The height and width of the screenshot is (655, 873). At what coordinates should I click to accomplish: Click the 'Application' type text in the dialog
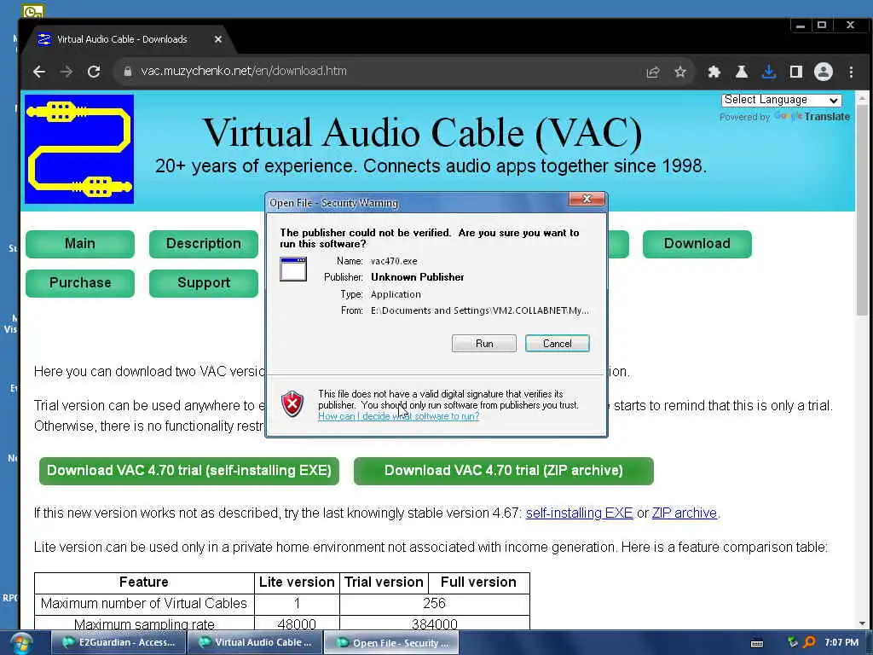tap(396, 294)
